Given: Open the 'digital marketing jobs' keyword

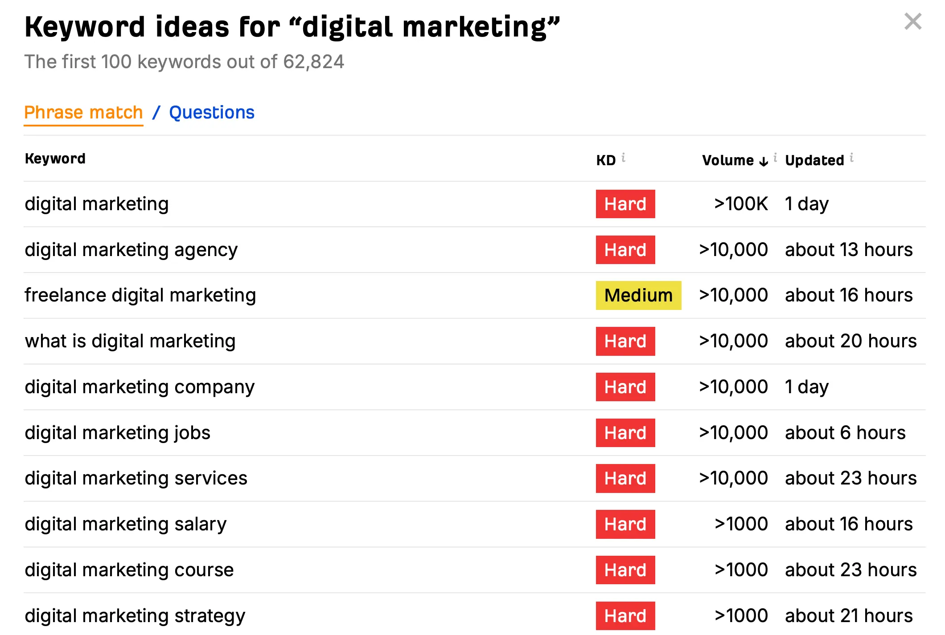Looking at the screenshot, I should tap(117, 433).
